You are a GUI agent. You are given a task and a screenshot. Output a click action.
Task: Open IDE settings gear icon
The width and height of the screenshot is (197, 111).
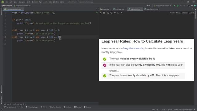click(192, 6)
